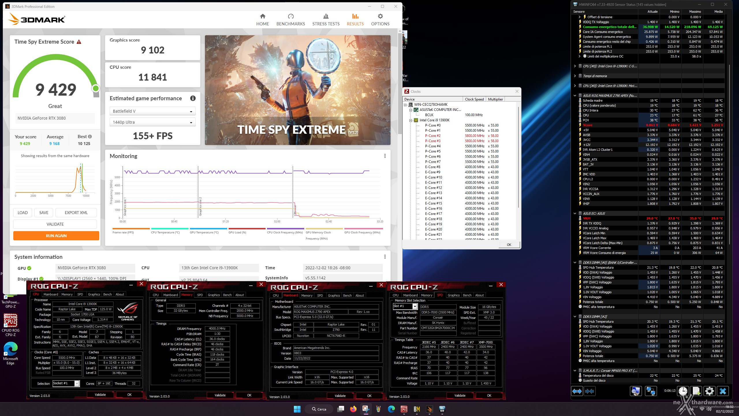Image resolution: width=739 pixels, height=416 pixels.
Task: Click Windows Start button on taskbar
Action: pos(297,409)
